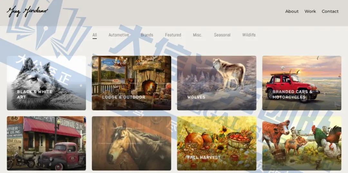The image size is (348, 173).
Task: Open the Work page
Action: click(x=310, y=11)
